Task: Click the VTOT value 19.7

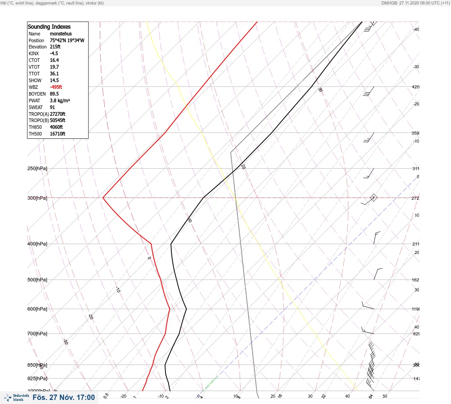Action: click(54, 67)
